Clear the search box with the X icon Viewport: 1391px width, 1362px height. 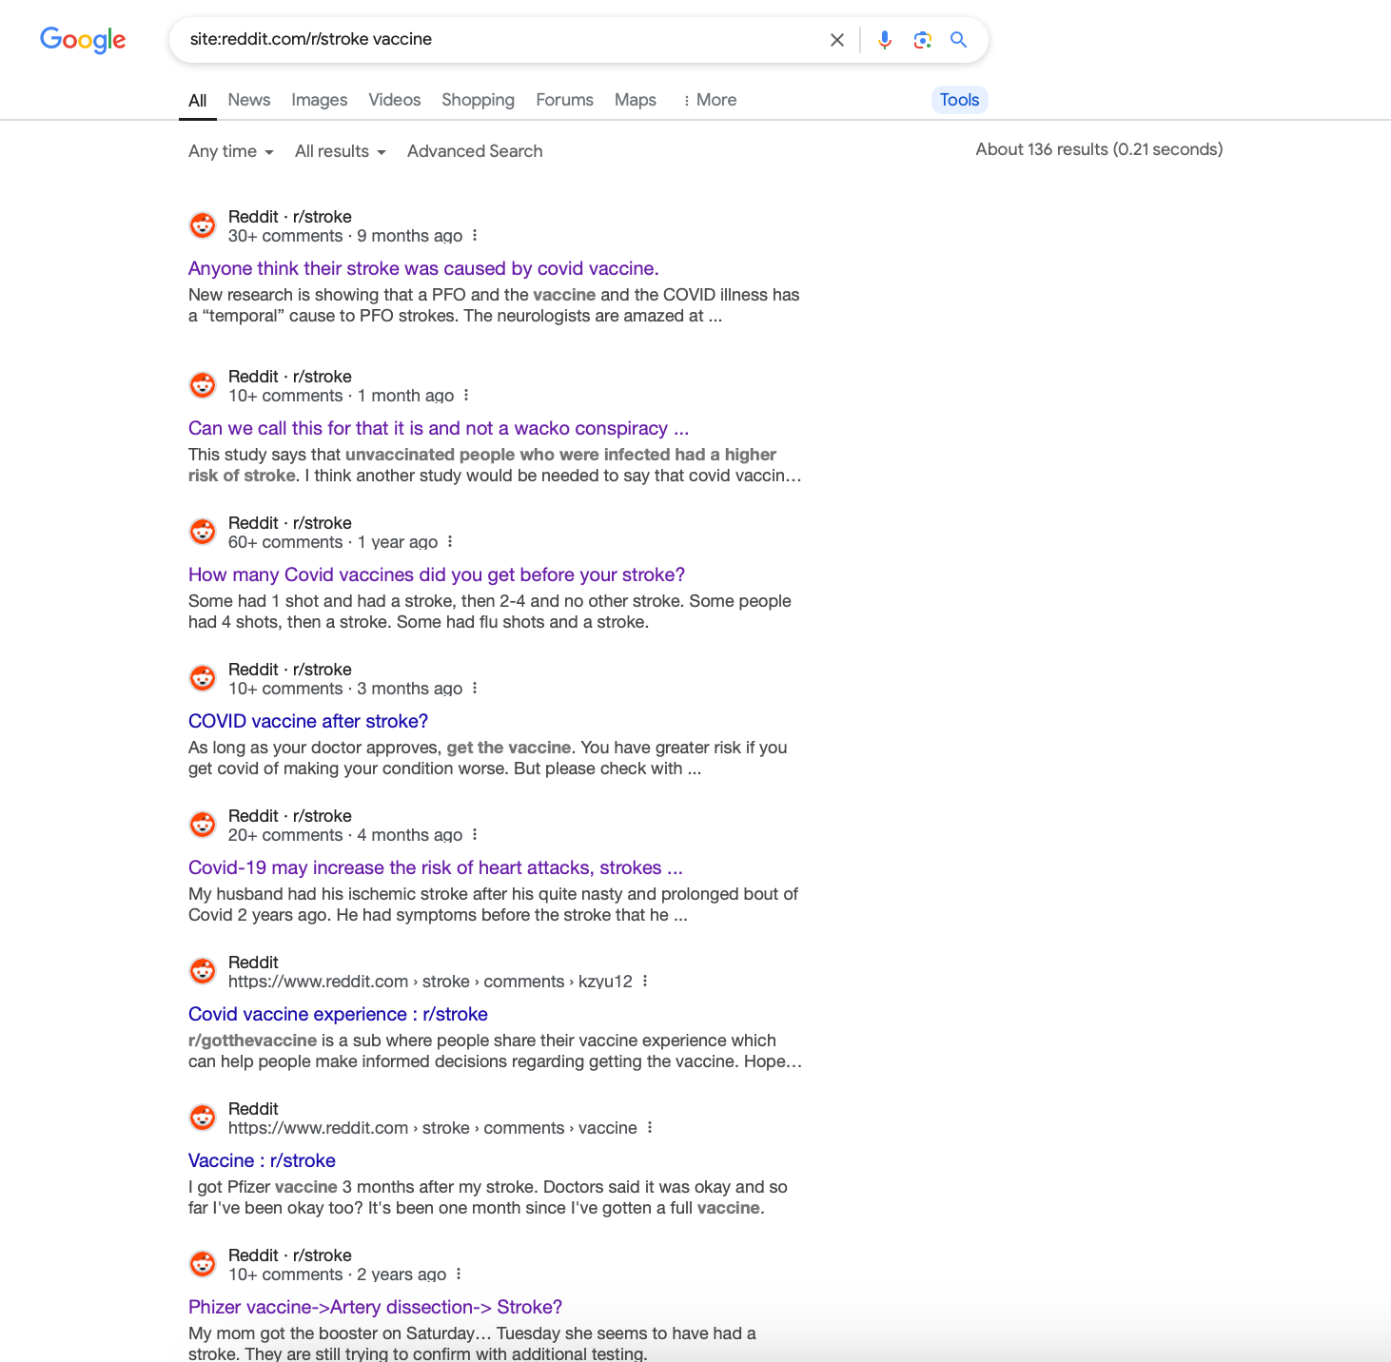click(x=837, y=40)
